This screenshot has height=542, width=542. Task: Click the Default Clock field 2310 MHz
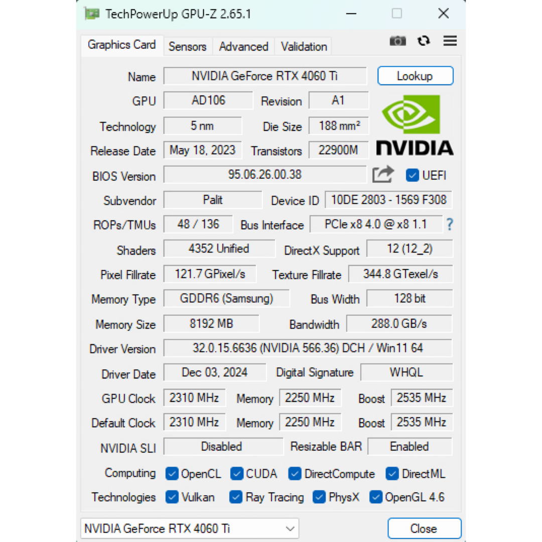(195, 423)
